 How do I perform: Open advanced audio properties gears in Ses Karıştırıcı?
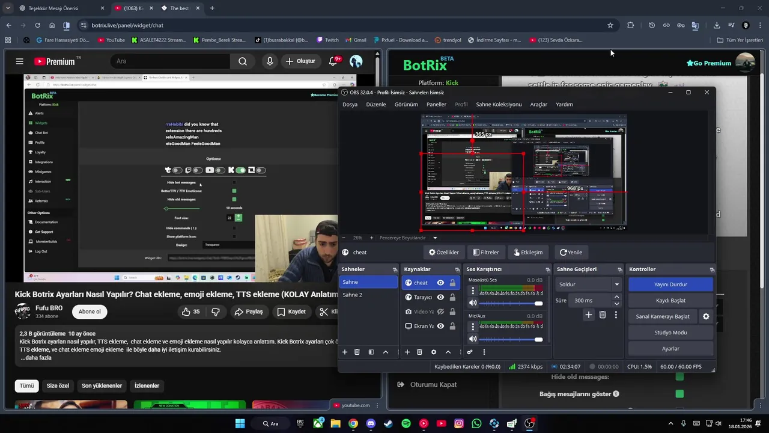tap(470, 352)
